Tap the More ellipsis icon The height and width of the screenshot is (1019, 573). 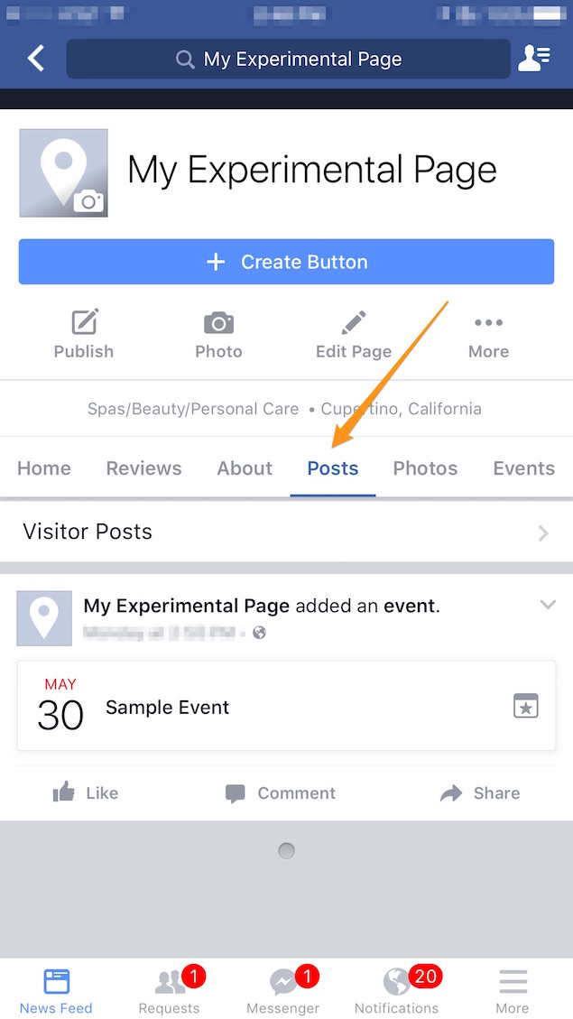[488, 322]
